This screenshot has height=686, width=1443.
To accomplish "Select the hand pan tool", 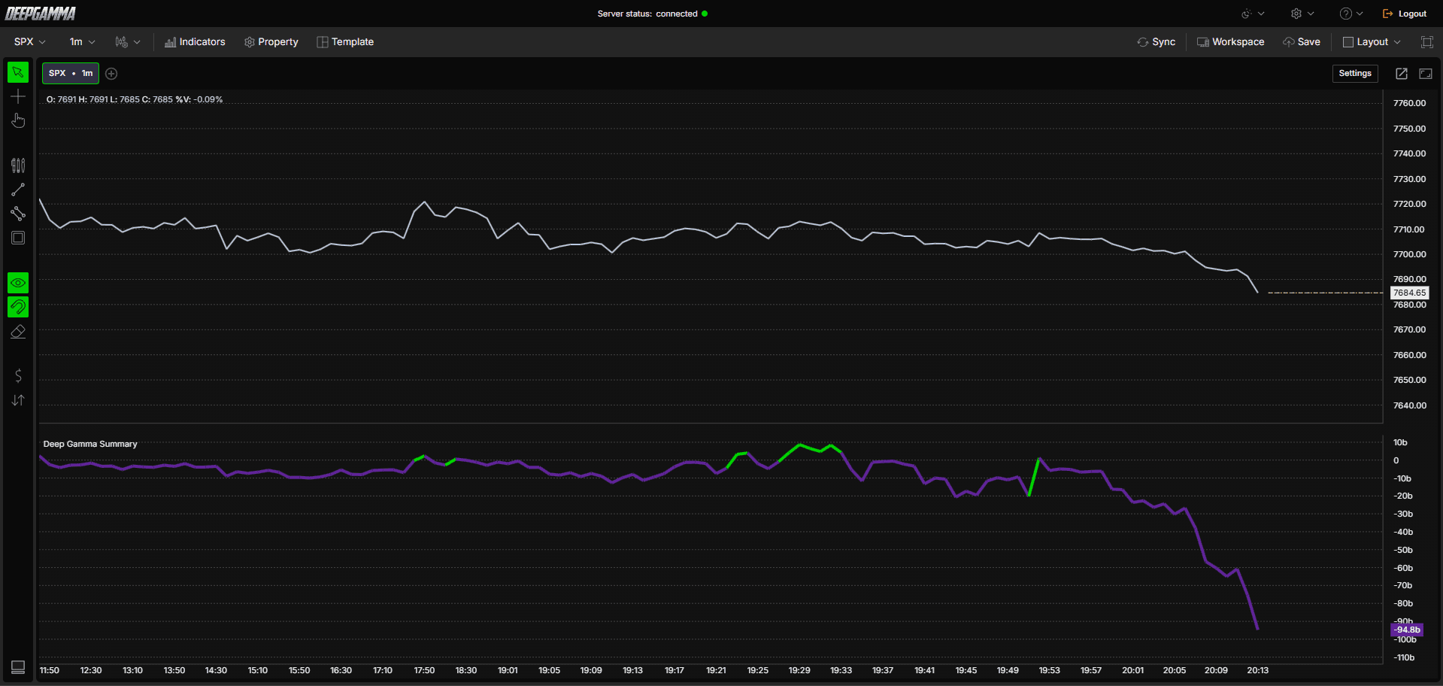I will click(x=18, y=120).
